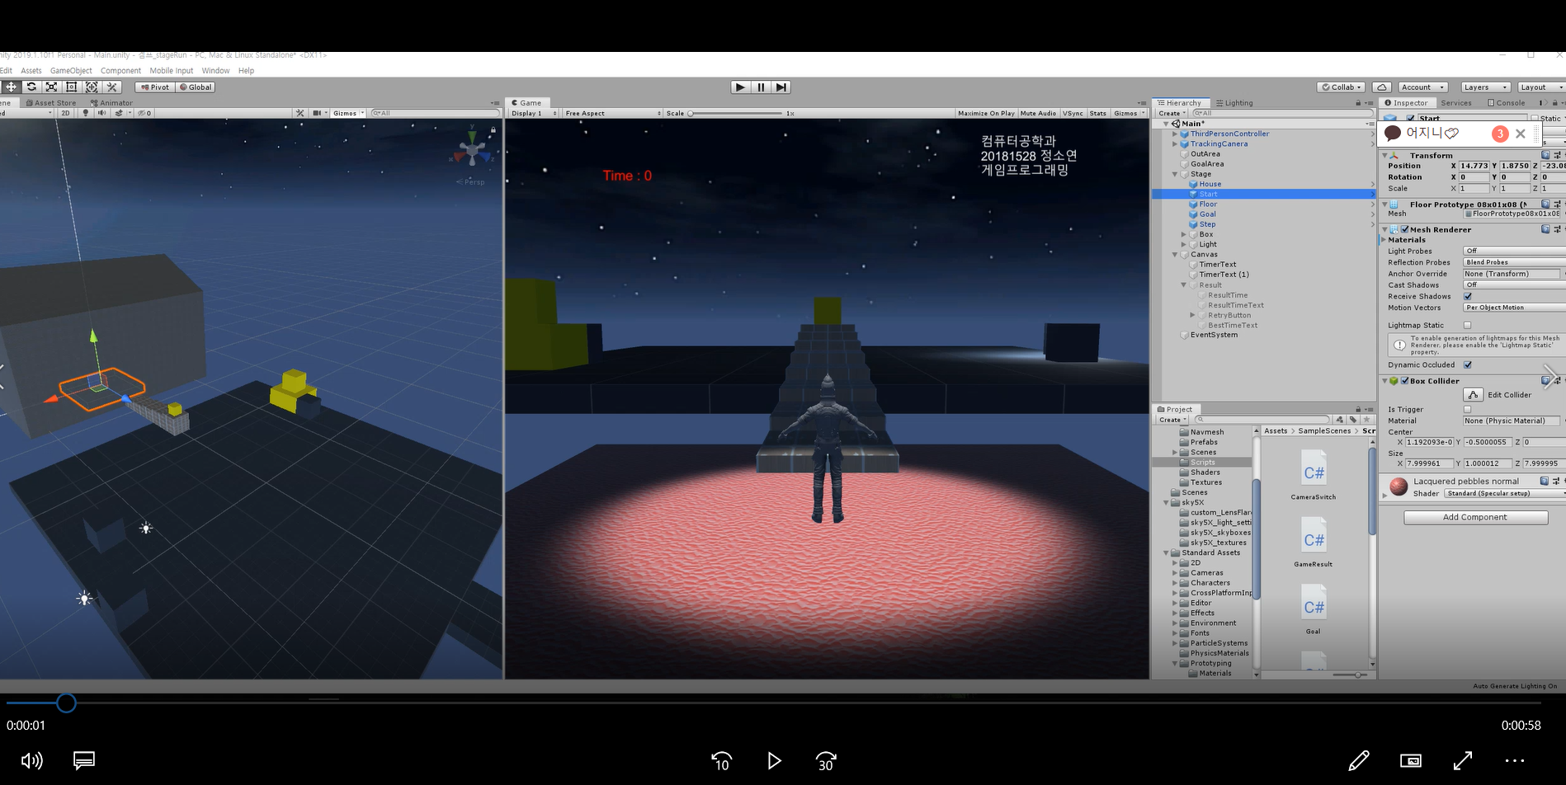Switch to the Asset Store tab

(51, 102)
